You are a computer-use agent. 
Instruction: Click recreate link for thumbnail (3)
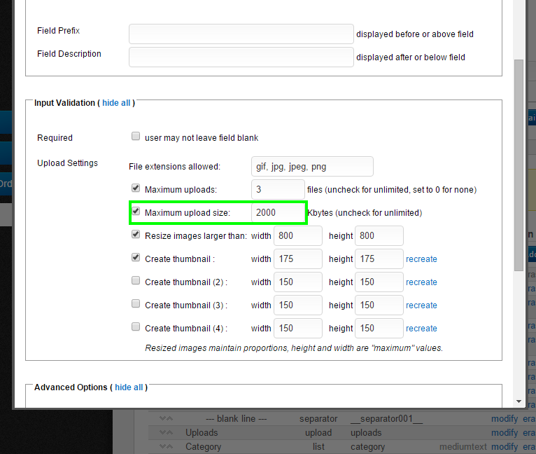tap(421, 305)
